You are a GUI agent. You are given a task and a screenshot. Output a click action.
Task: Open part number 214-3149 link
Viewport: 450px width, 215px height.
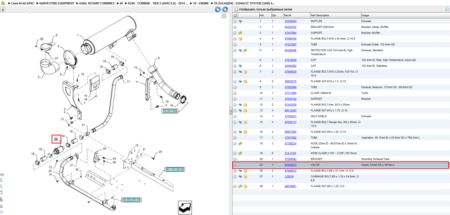click(x=290, y=153)
